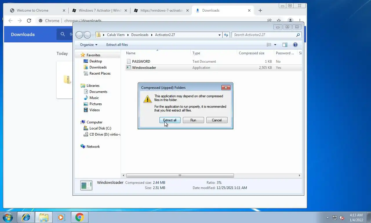Open the change view dropdown arrow

275,45
